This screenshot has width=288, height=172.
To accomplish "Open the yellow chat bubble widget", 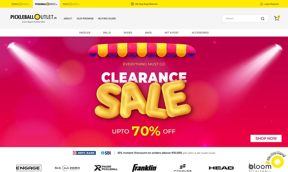I will 277,162.
